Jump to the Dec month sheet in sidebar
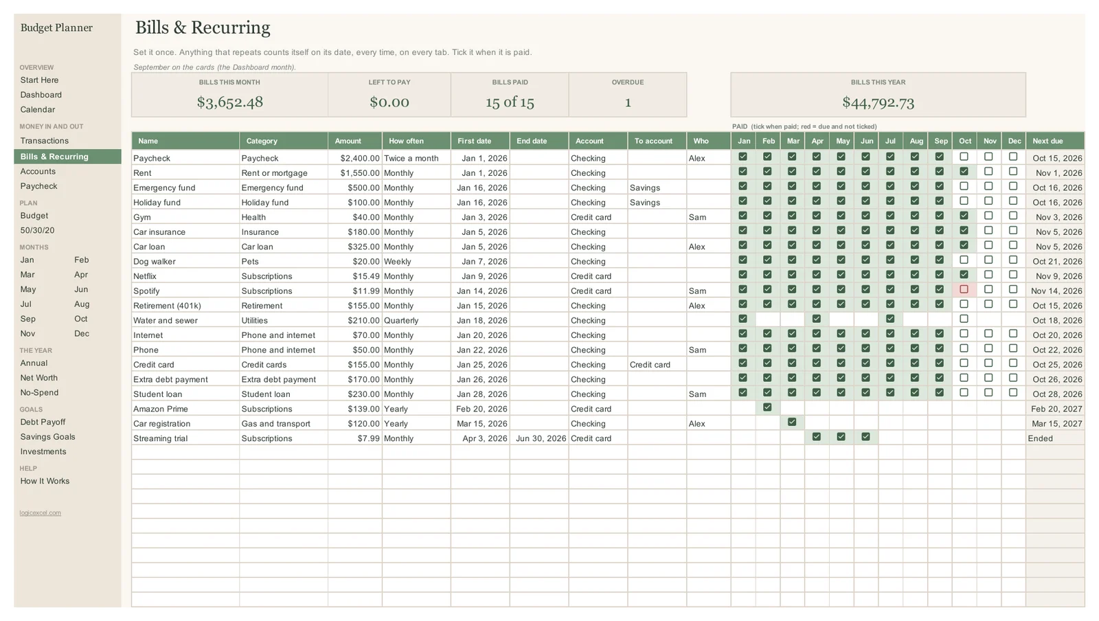1099x621 pixels. click(82, 334)
